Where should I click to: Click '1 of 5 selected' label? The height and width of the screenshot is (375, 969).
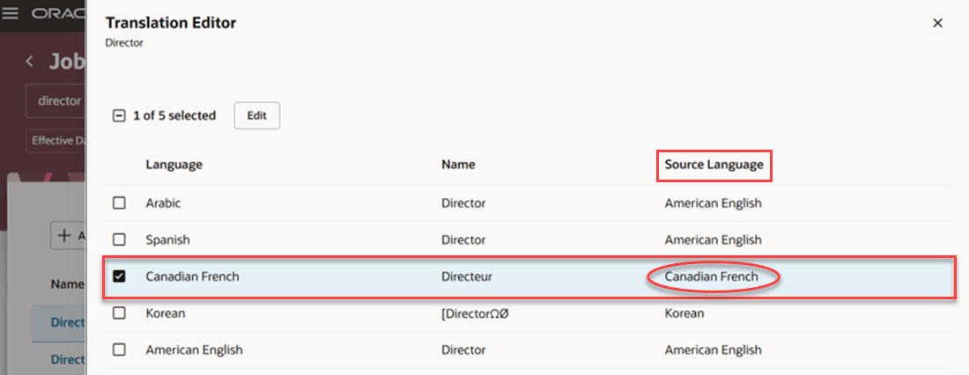pos(174,115)
